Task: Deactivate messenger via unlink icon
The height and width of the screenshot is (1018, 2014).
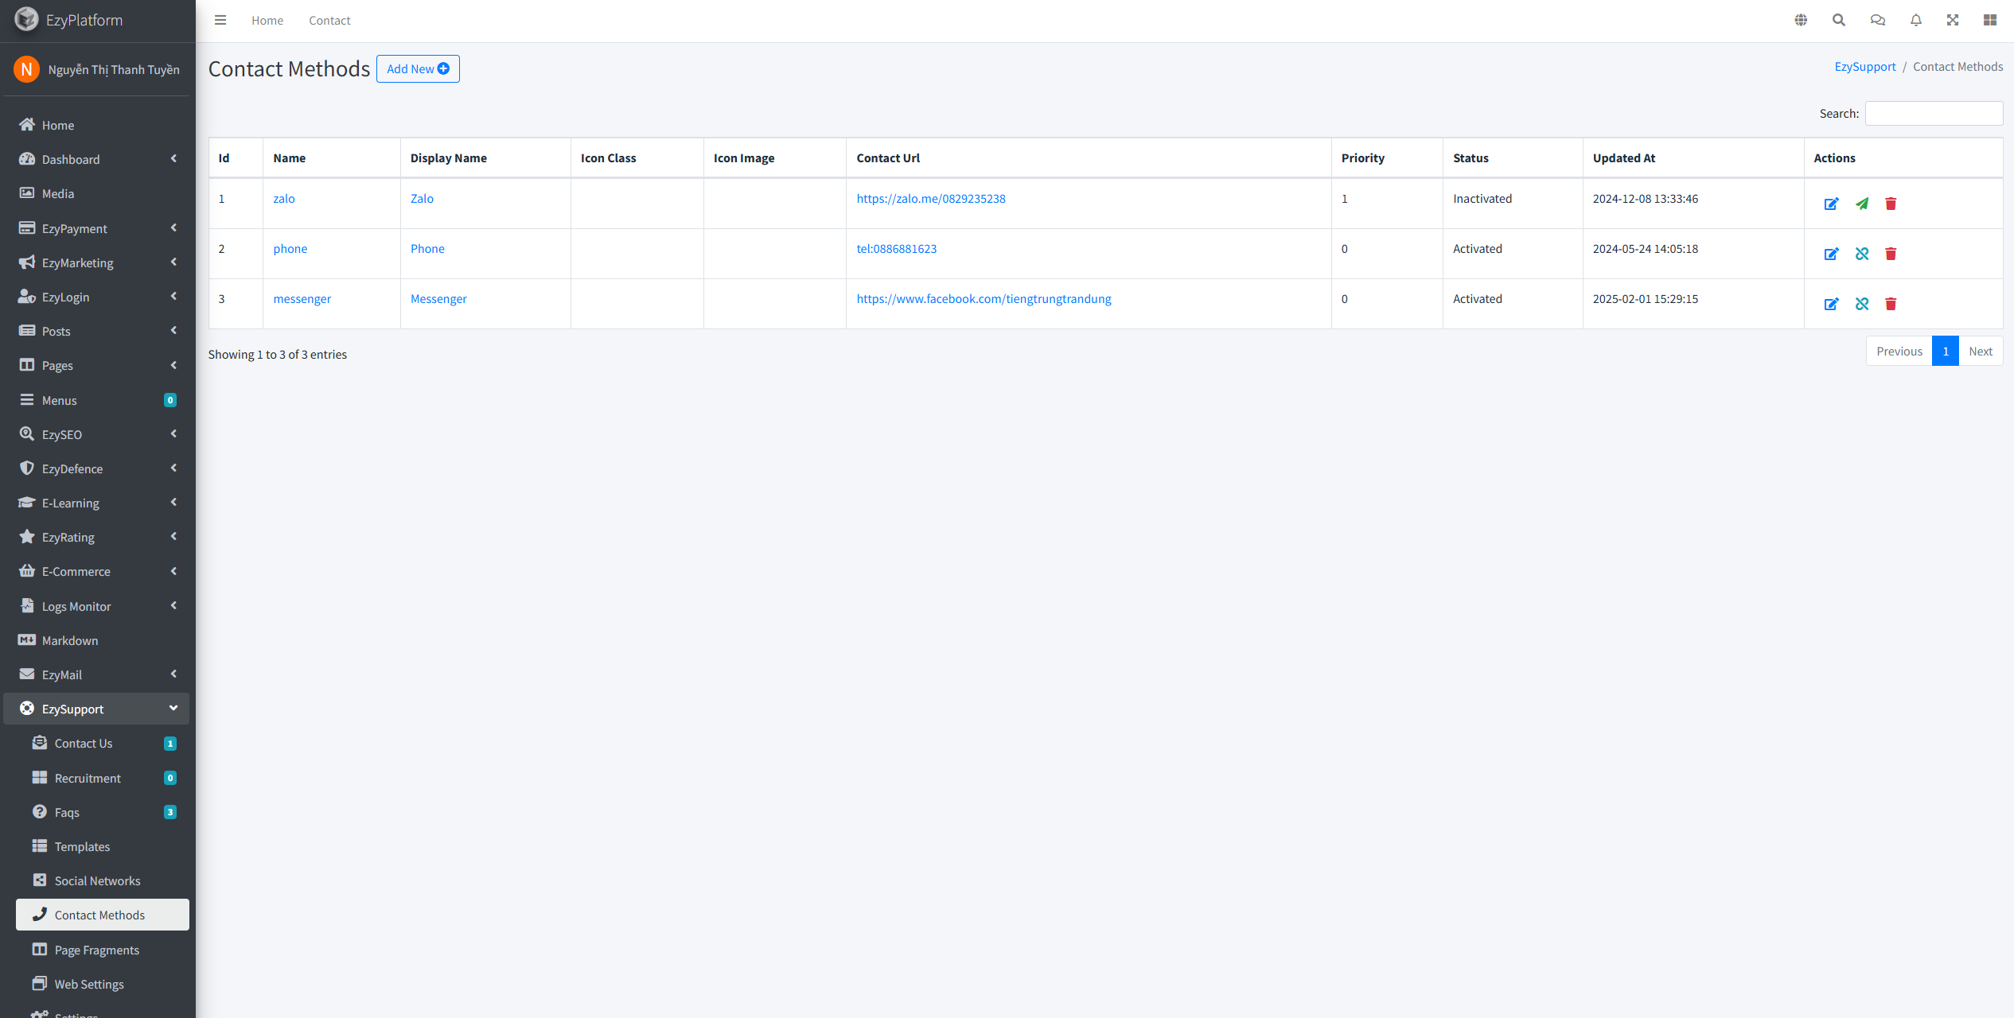Action: tap(1861, 304)
